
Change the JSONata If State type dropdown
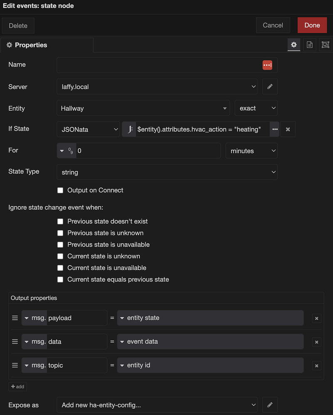(88, 129)
